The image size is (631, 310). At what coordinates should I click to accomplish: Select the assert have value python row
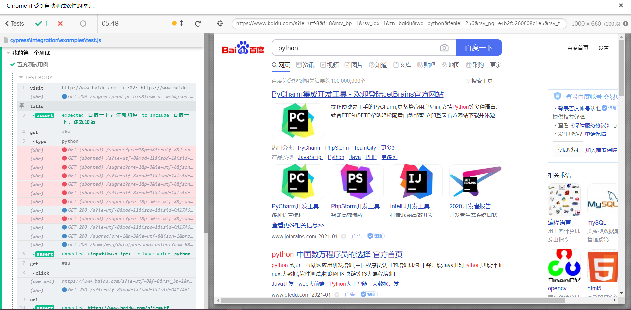tap(106, 254)
